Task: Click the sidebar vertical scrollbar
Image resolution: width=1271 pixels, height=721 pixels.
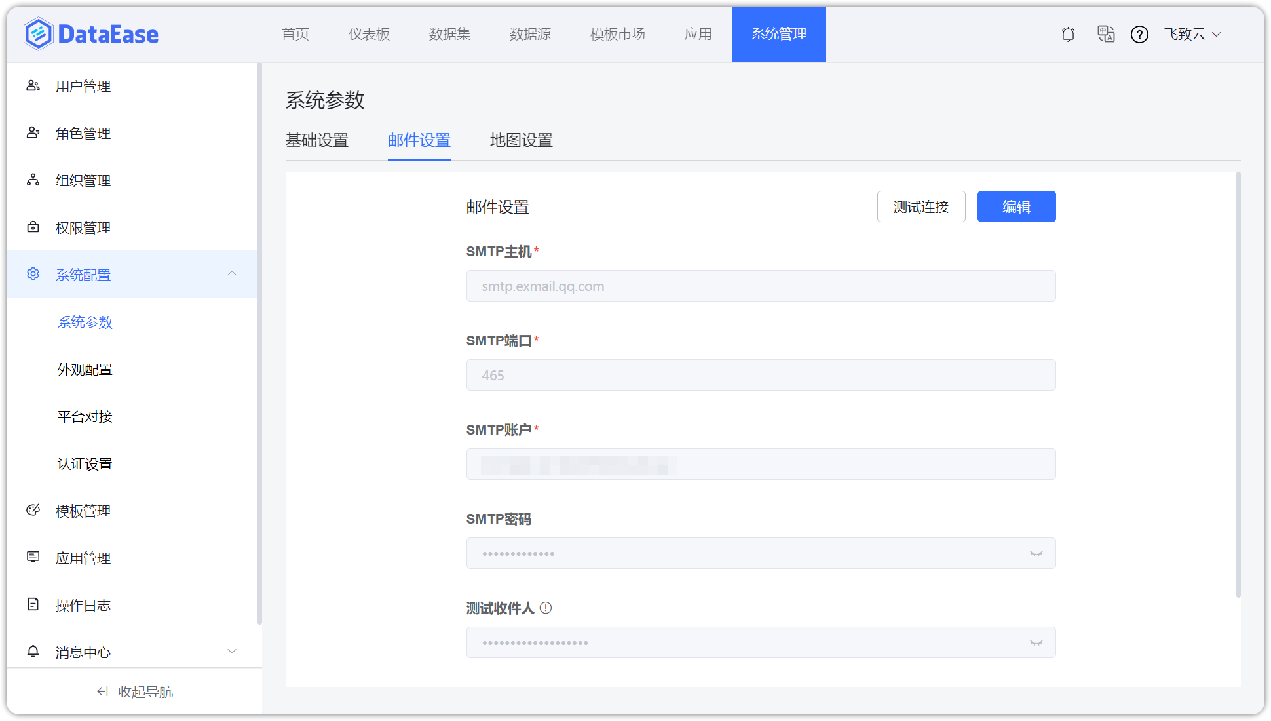Action: 260,343
